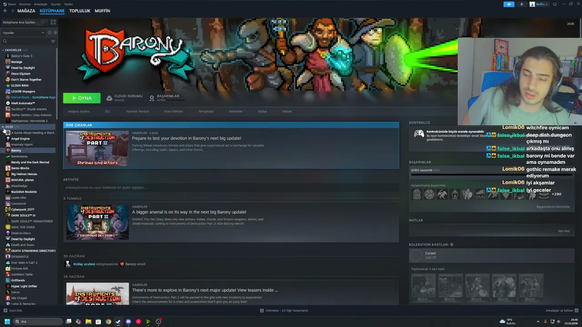Go back with the left arrow
Screen dimensions: 582x327
pyautogui.click(x=5, y=11)
